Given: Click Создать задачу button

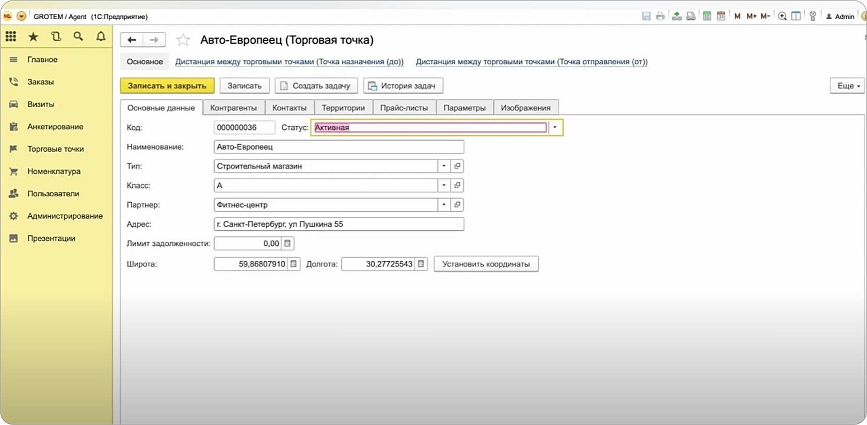Looking at the screenshot, I should click(x=316, y=86).
